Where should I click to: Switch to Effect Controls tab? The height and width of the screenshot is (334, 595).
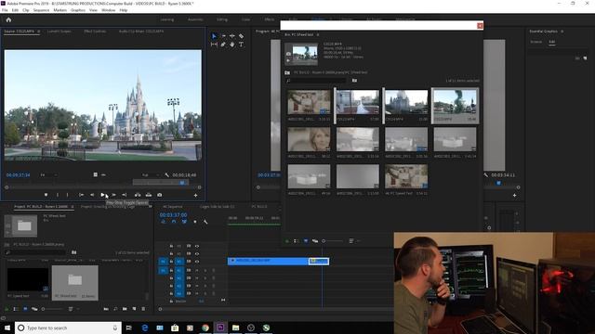point(95,32)
